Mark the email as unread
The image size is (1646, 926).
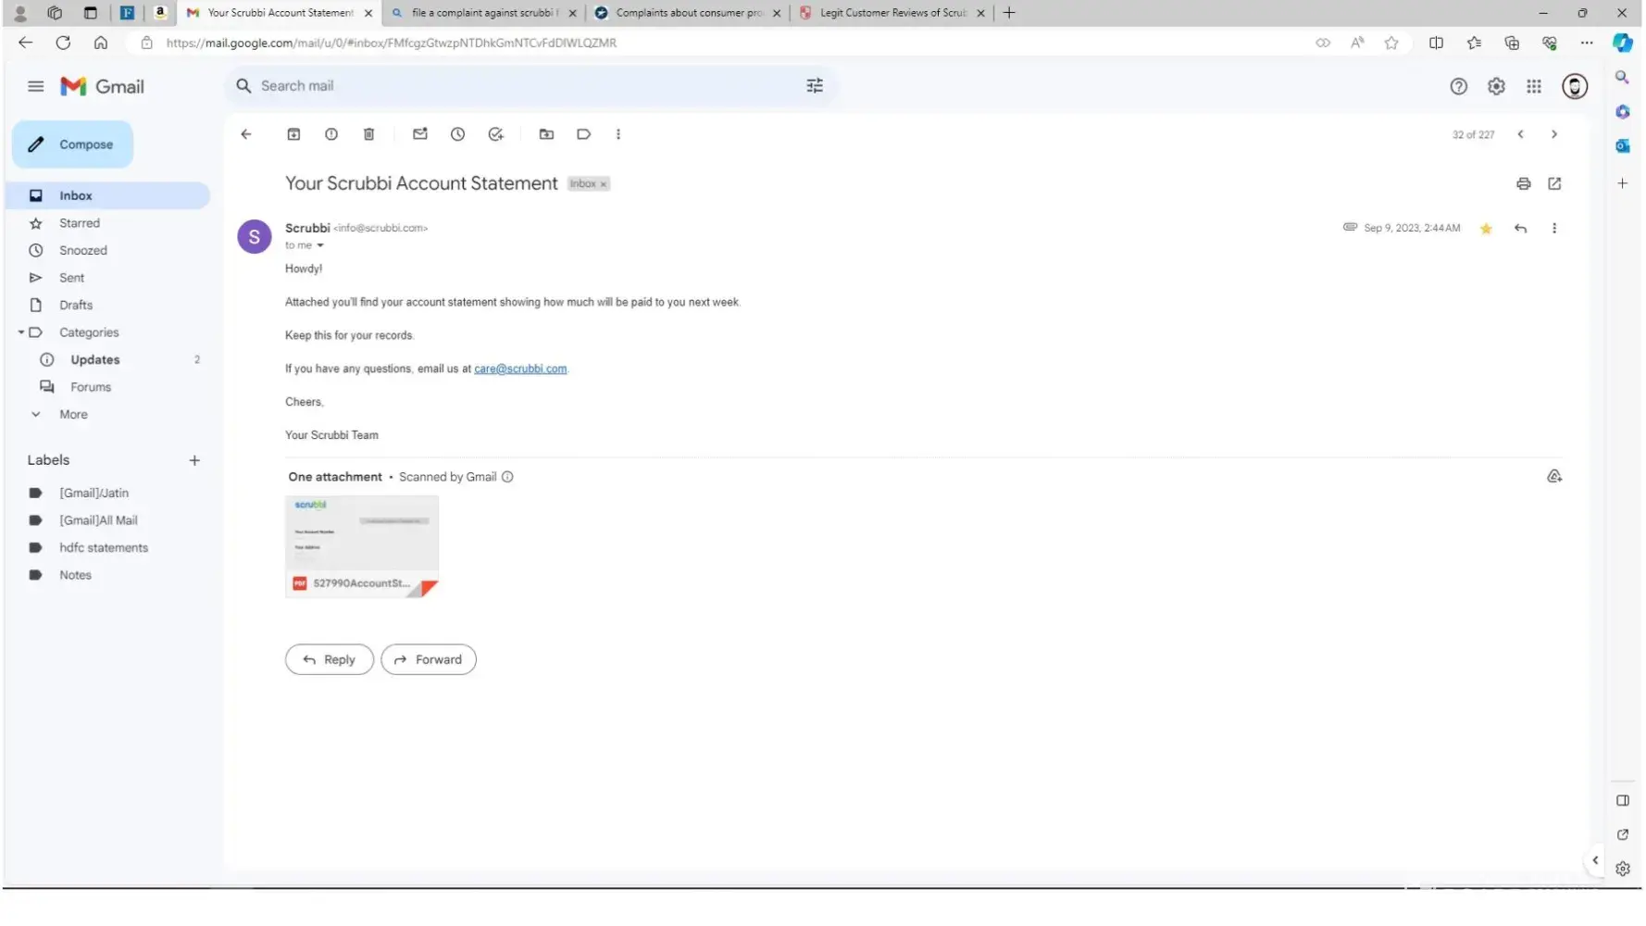click(x=420, y=134)
